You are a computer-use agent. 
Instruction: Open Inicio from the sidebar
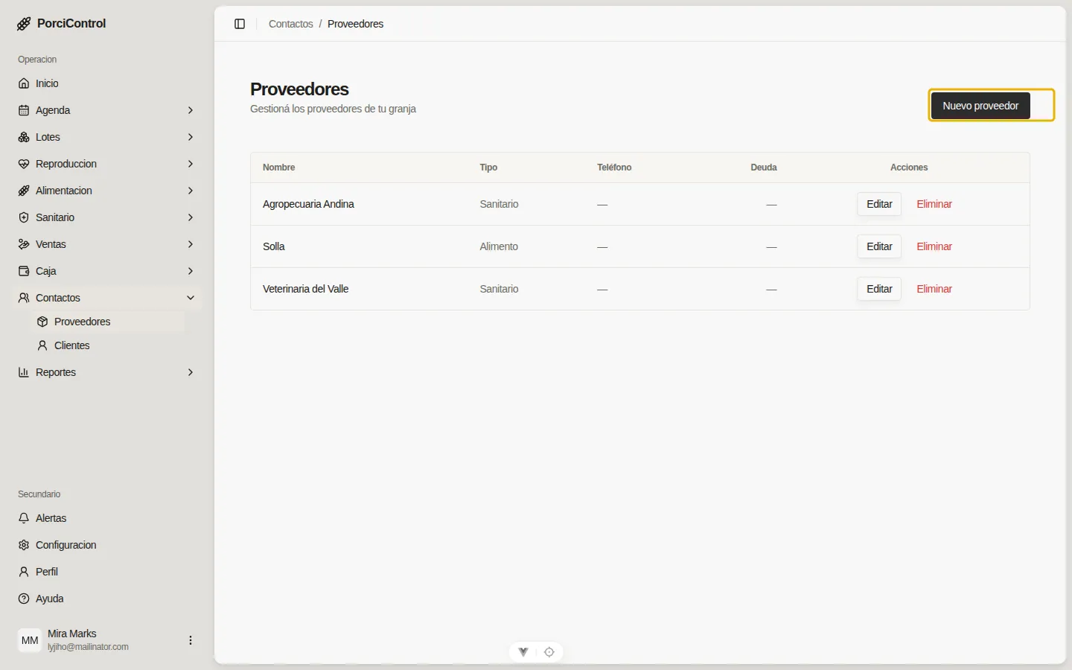[107, 83]
